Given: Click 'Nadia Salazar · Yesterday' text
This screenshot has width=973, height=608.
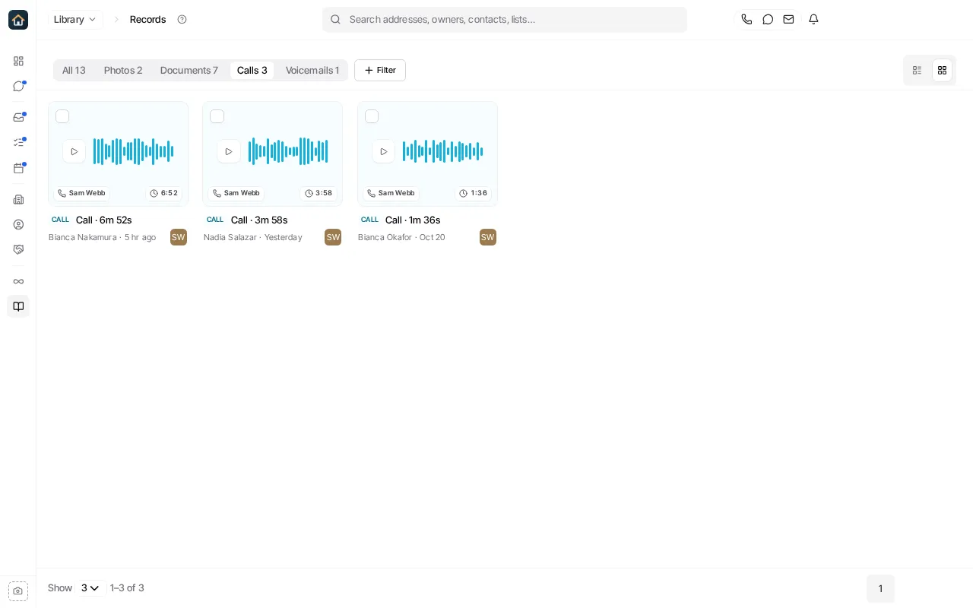Looking at the screenshot, I should (253, 237).
